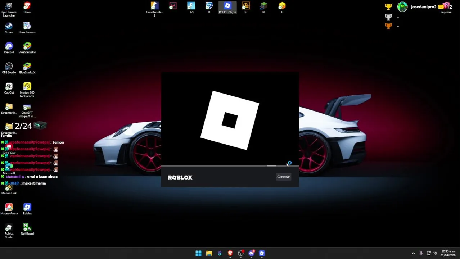This screenshot has width=460, height=259.
Task: Open the volume control in tray
Action: coord(434,253)
